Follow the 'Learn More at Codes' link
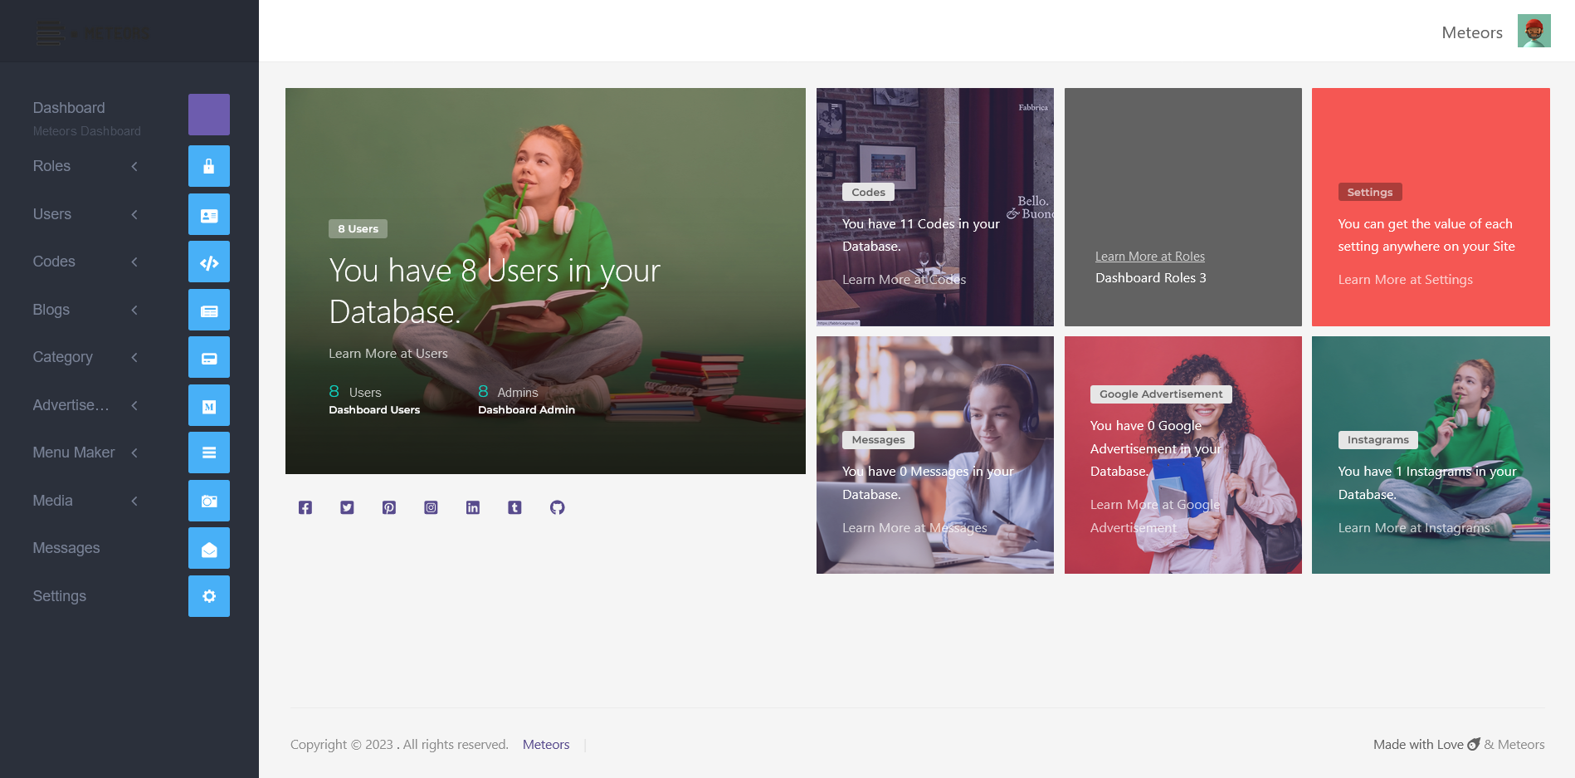Image resolution: width=1575 pixels, height=778 pixels. coord(905,280)
